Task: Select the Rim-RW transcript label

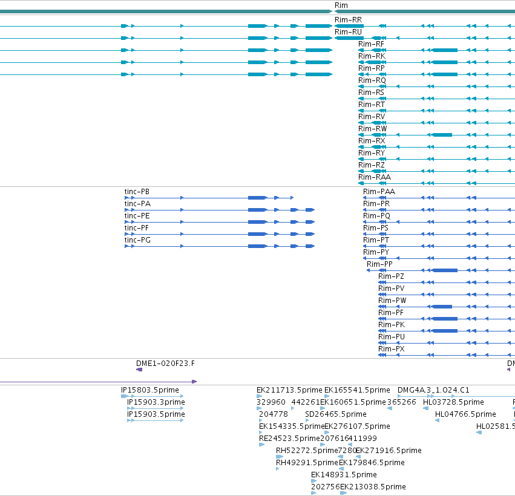Action: click(372, 129)
